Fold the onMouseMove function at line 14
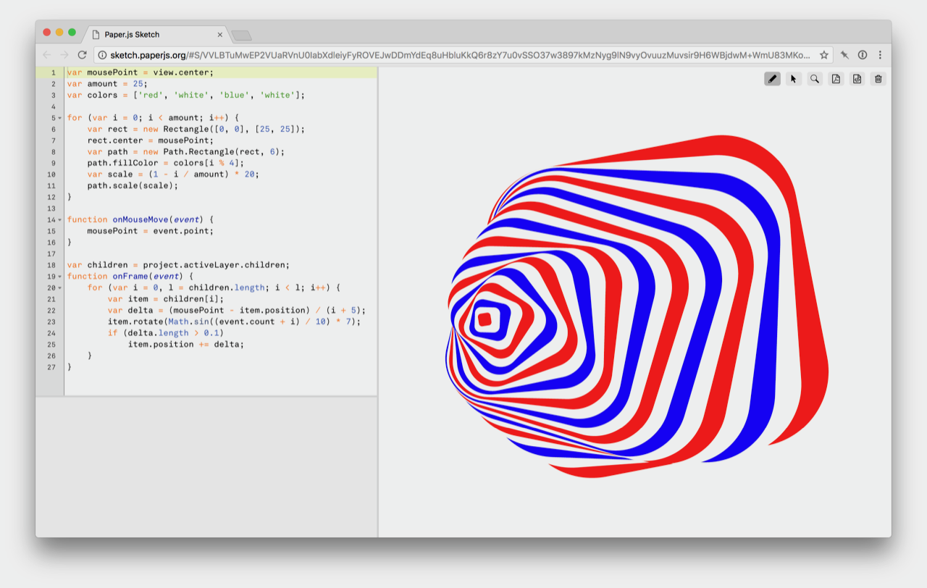 [x=60, y=219]
